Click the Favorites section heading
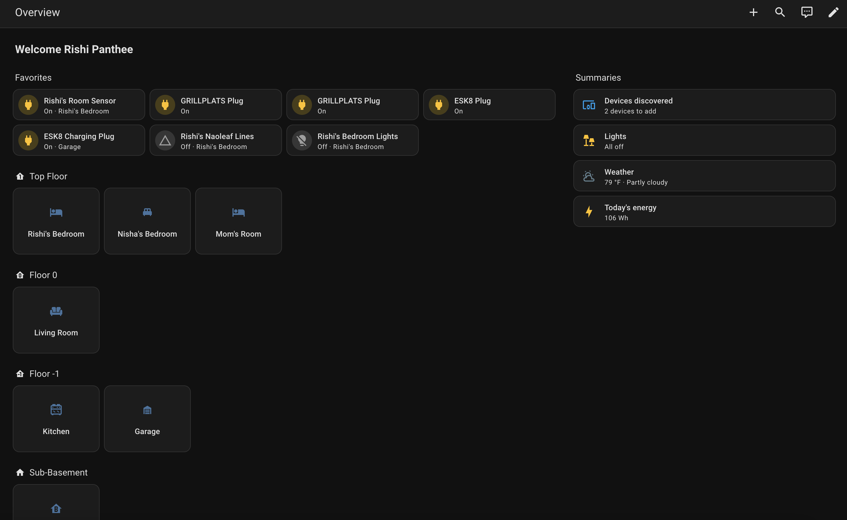 pyautogui.click(x=33, y=78)
